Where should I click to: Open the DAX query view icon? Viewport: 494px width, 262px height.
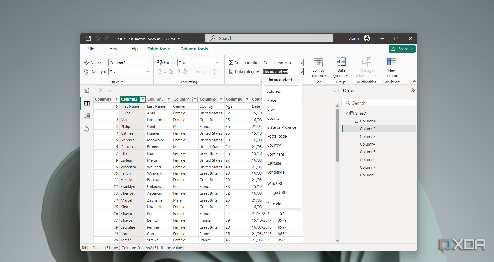(86, 129)
